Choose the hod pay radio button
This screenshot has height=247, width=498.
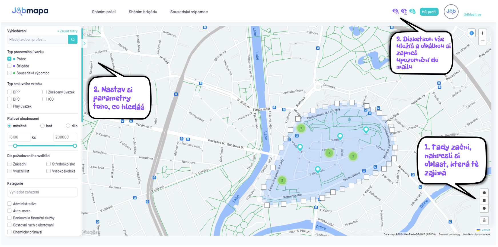(42, 126)
